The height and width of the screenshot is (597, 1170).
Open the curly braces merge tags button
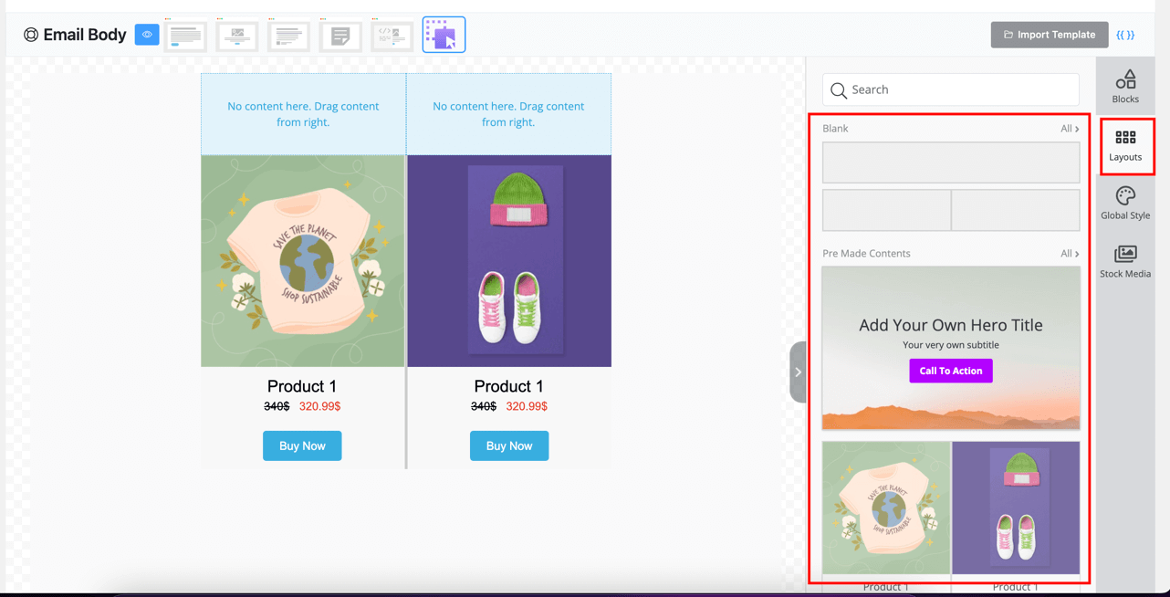[1125, 35]
